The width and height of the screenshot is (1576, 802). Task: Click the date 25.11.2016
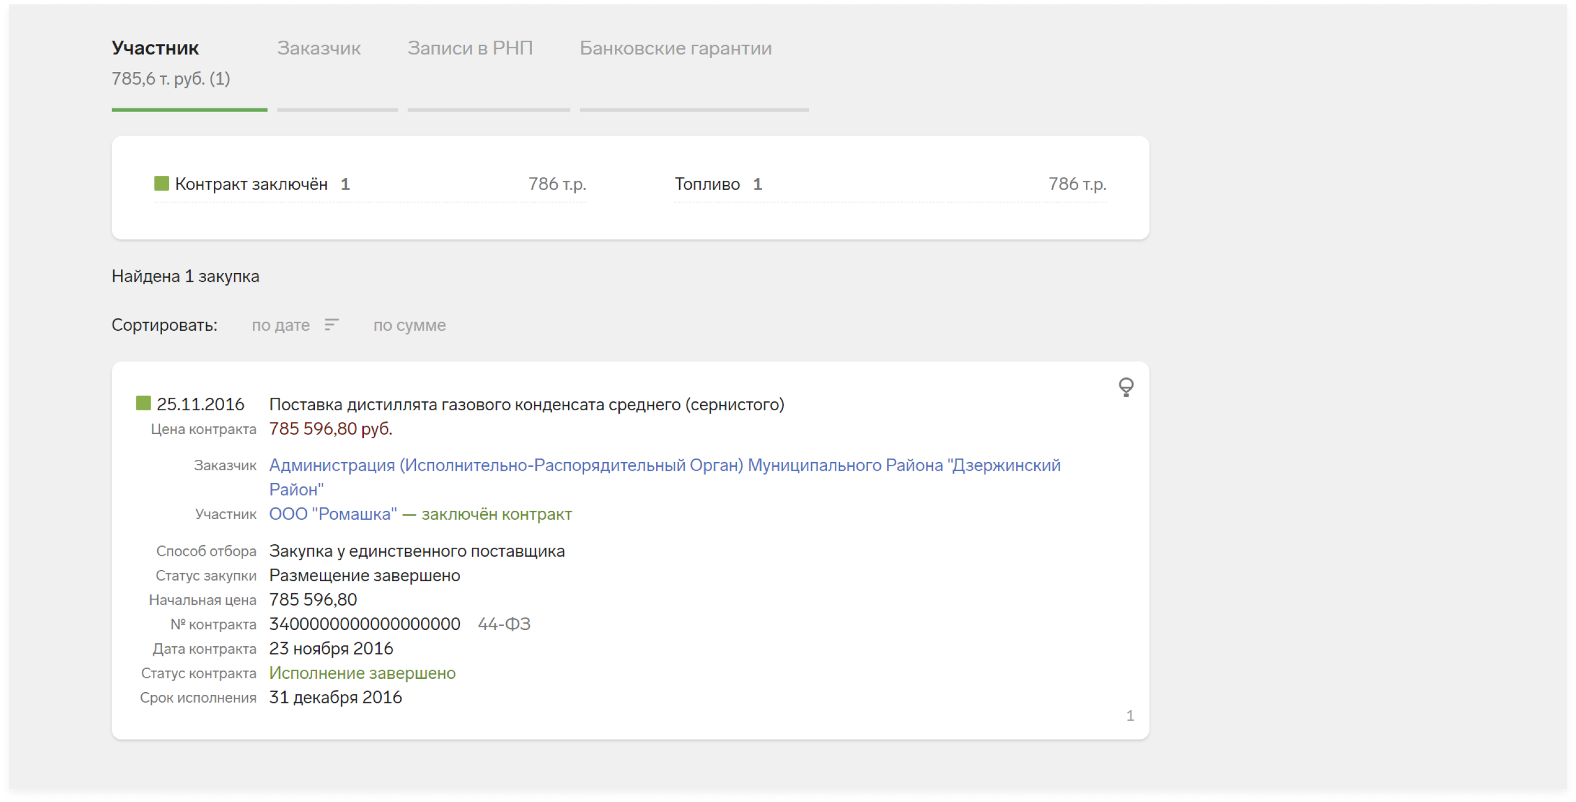point(200,404)
